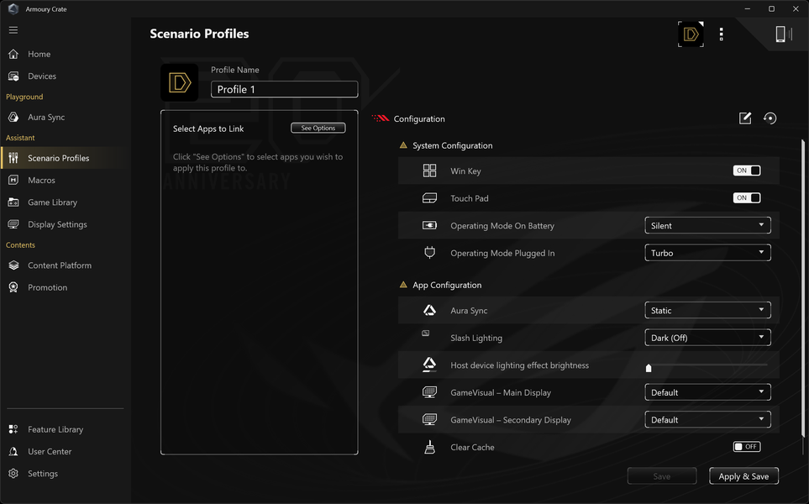Click the Devices icon in sidebar

13,76
